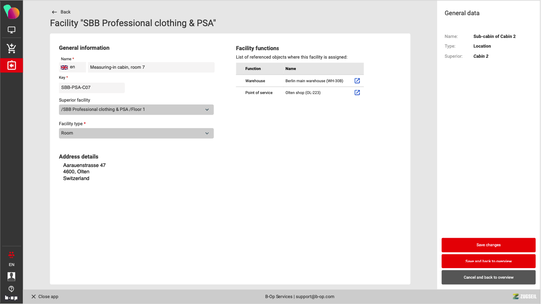The width and height of the screenshot is (541, 304).
Task: Click the app logo in top-left
Action: 11,12
